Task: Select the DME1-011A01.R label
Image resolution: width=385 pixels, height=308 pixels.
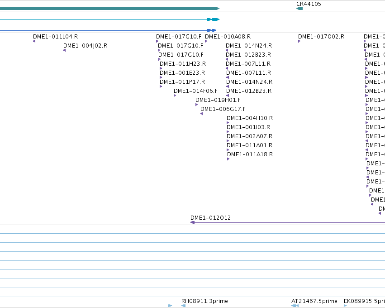Action: pyautogui.click(x=249, y=145)
